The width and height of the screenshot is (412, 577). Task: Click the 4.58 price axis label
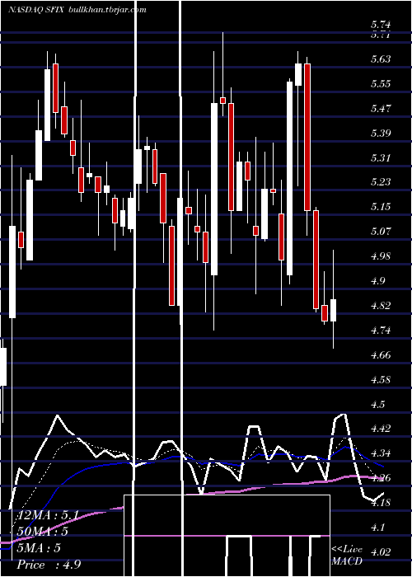(x=381, y=379)
